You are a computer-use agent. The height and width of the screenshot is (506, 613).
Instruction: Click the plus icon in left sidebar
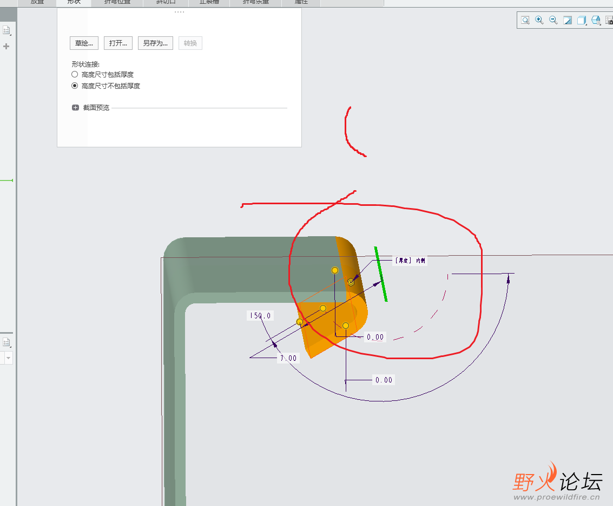pos(6,46)
